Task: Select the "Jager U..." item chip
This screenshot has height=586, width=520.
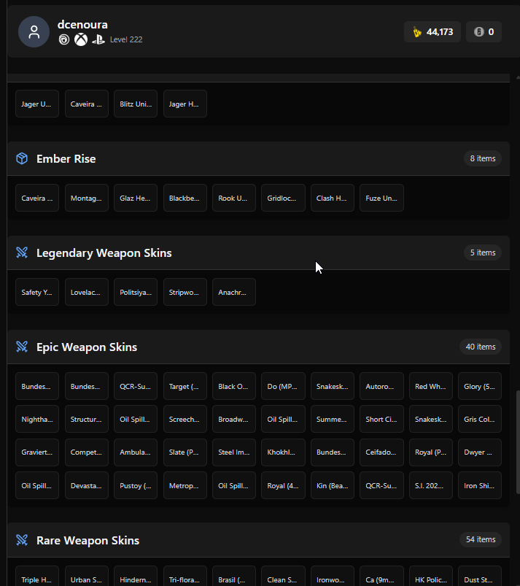Action: pos(37,104)
